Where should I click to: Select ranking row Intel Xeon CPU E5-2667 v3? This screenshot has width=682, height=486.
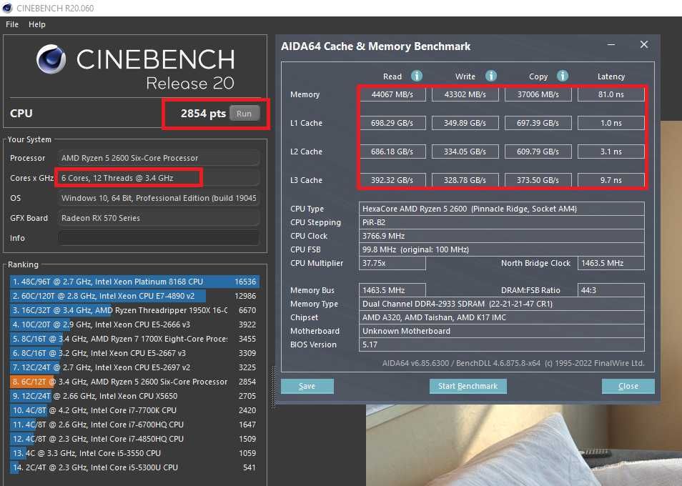134,353
